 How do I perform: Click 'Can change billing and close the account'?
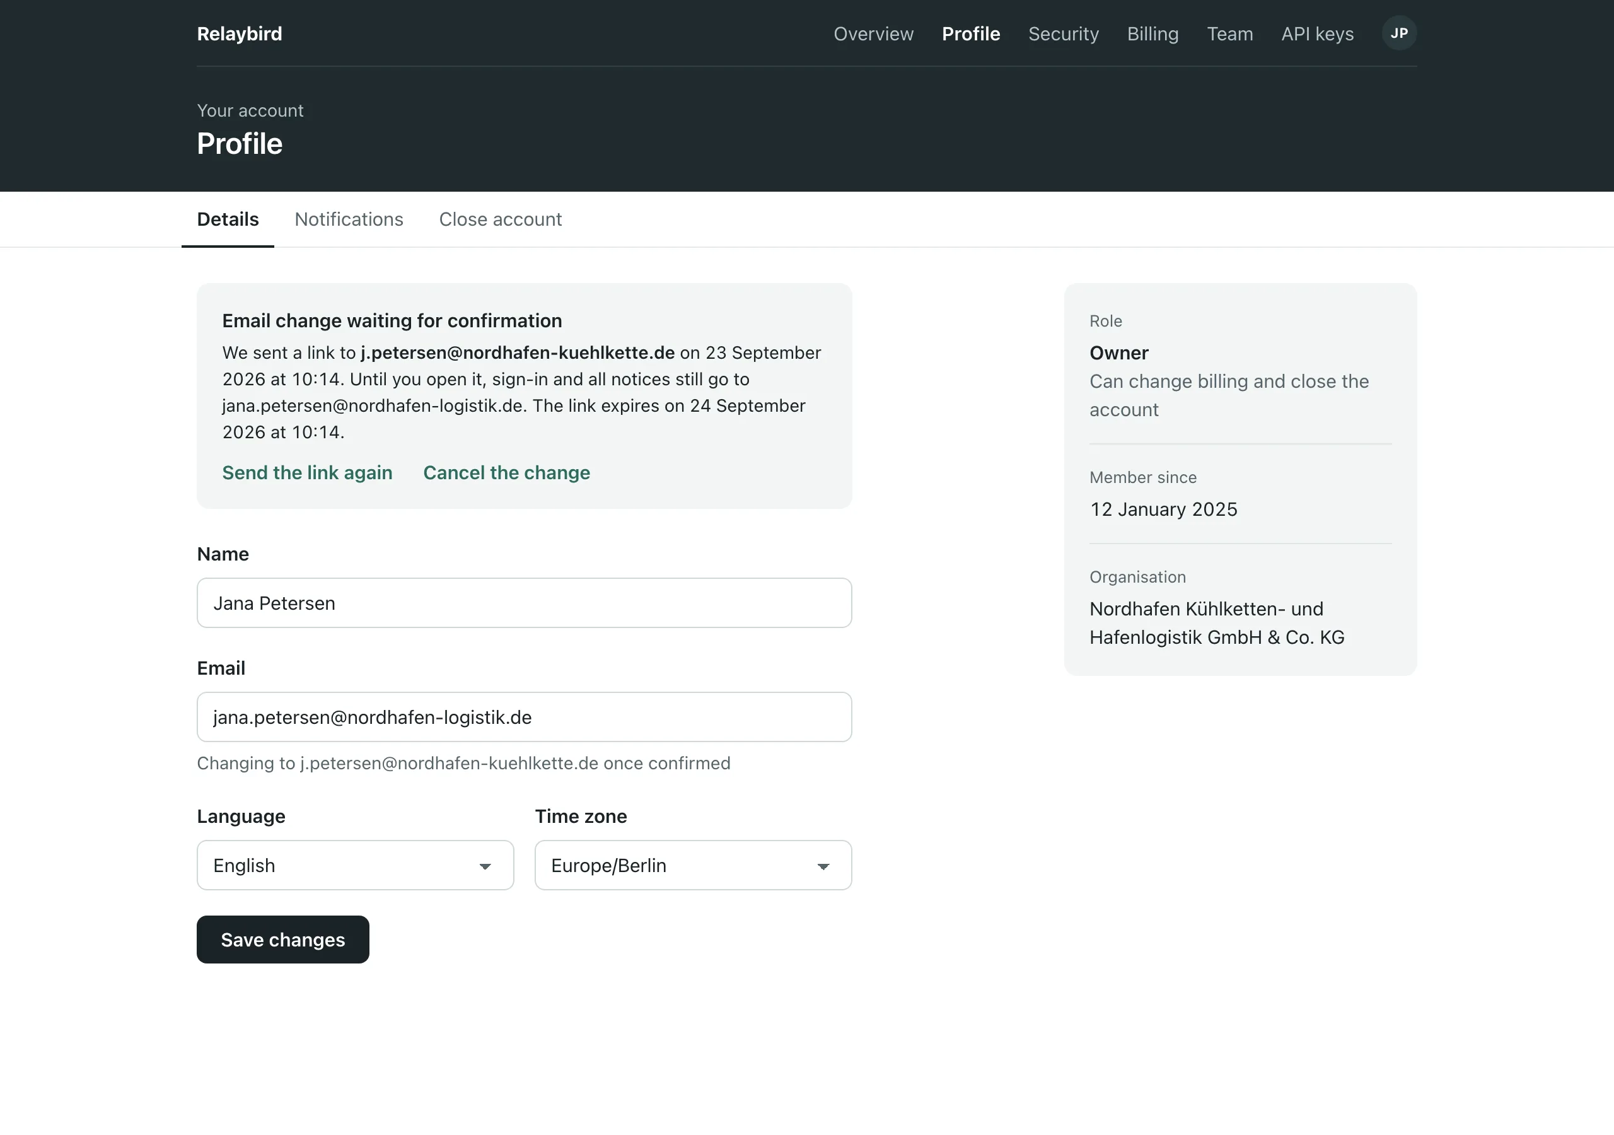[1229, 395]
